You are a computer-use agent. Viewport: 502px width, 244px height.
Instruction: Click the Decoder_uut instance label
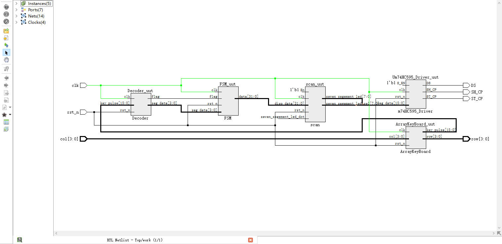pos(140,90)
